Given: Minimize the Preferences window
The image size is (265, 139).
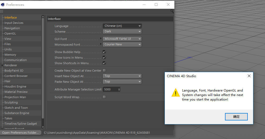Looking at the screenshot, I should [x=144, y=5].
